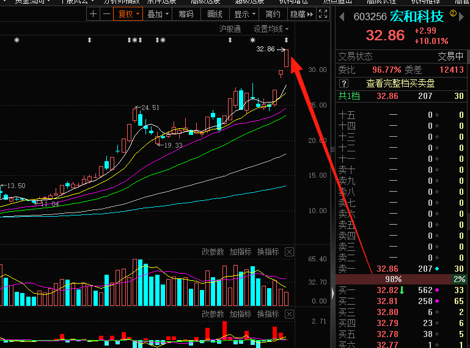Open 查看完整档买卖盘 link
The width and height of the screenshot is (470, 348).
point(400,83)
